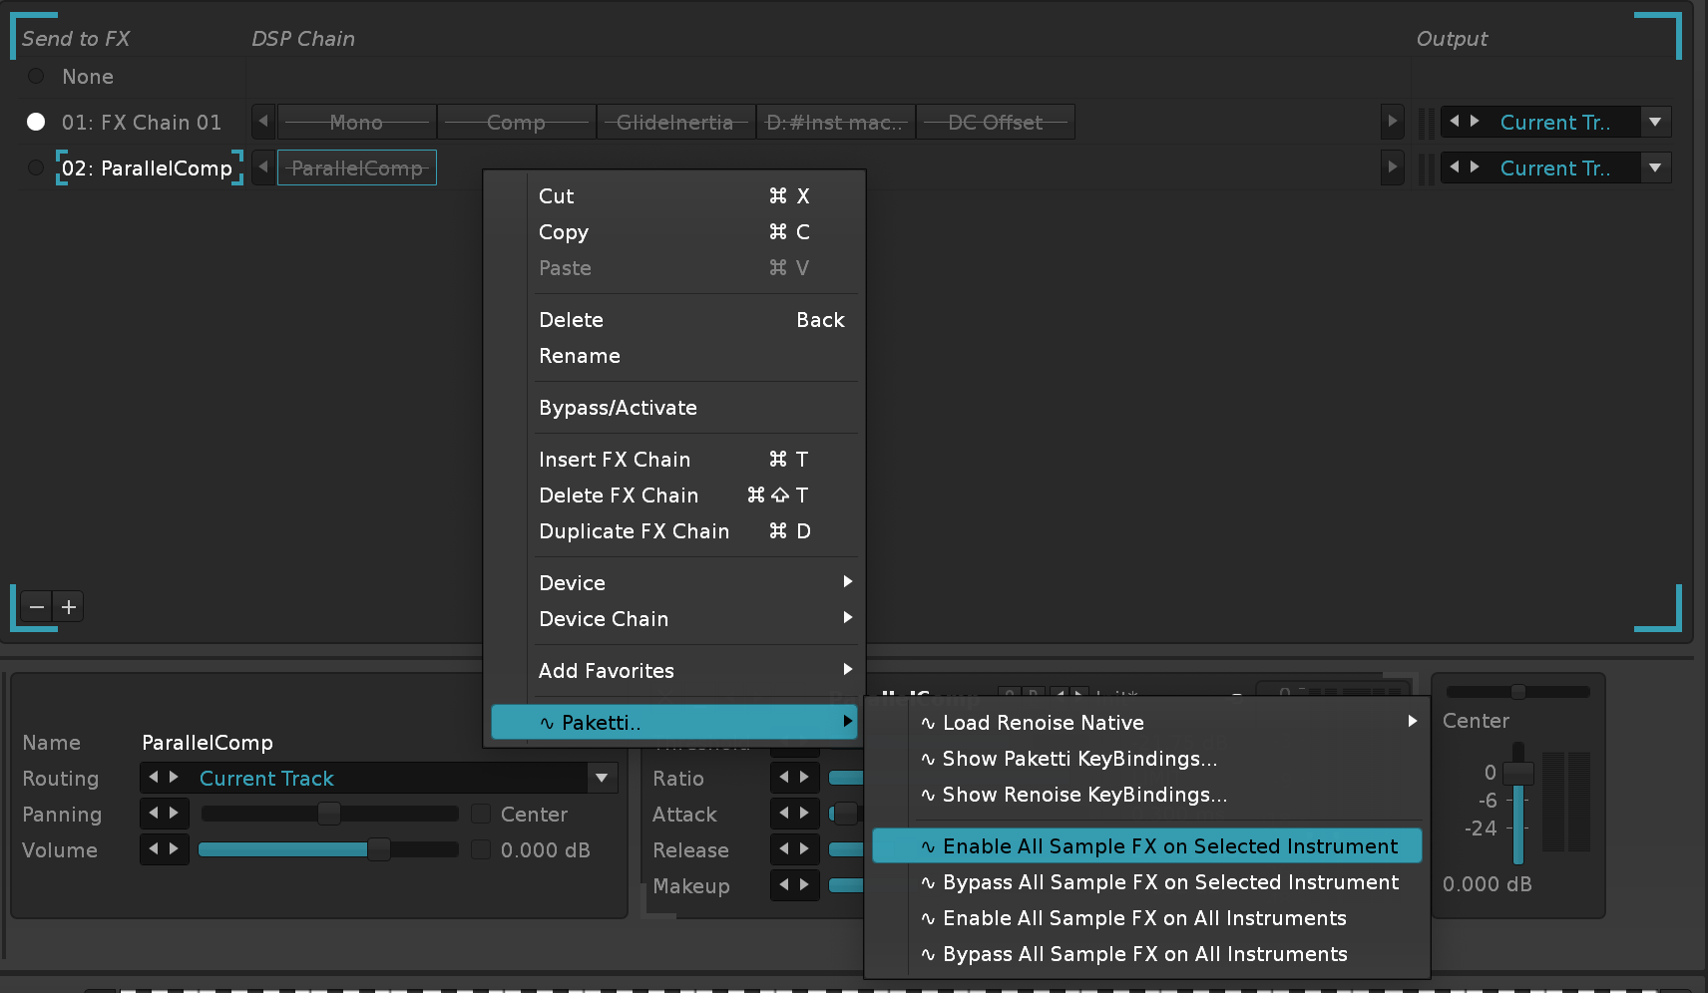Open FX Chain 01 output routing dropdown
The height and width of the screenshot is (993, 1708).
[x=1655, y=123]
